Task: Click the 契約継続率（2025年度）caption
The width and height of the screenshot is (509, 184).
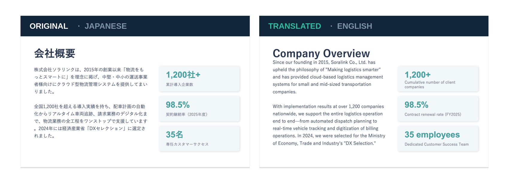Action: [187, 114]
